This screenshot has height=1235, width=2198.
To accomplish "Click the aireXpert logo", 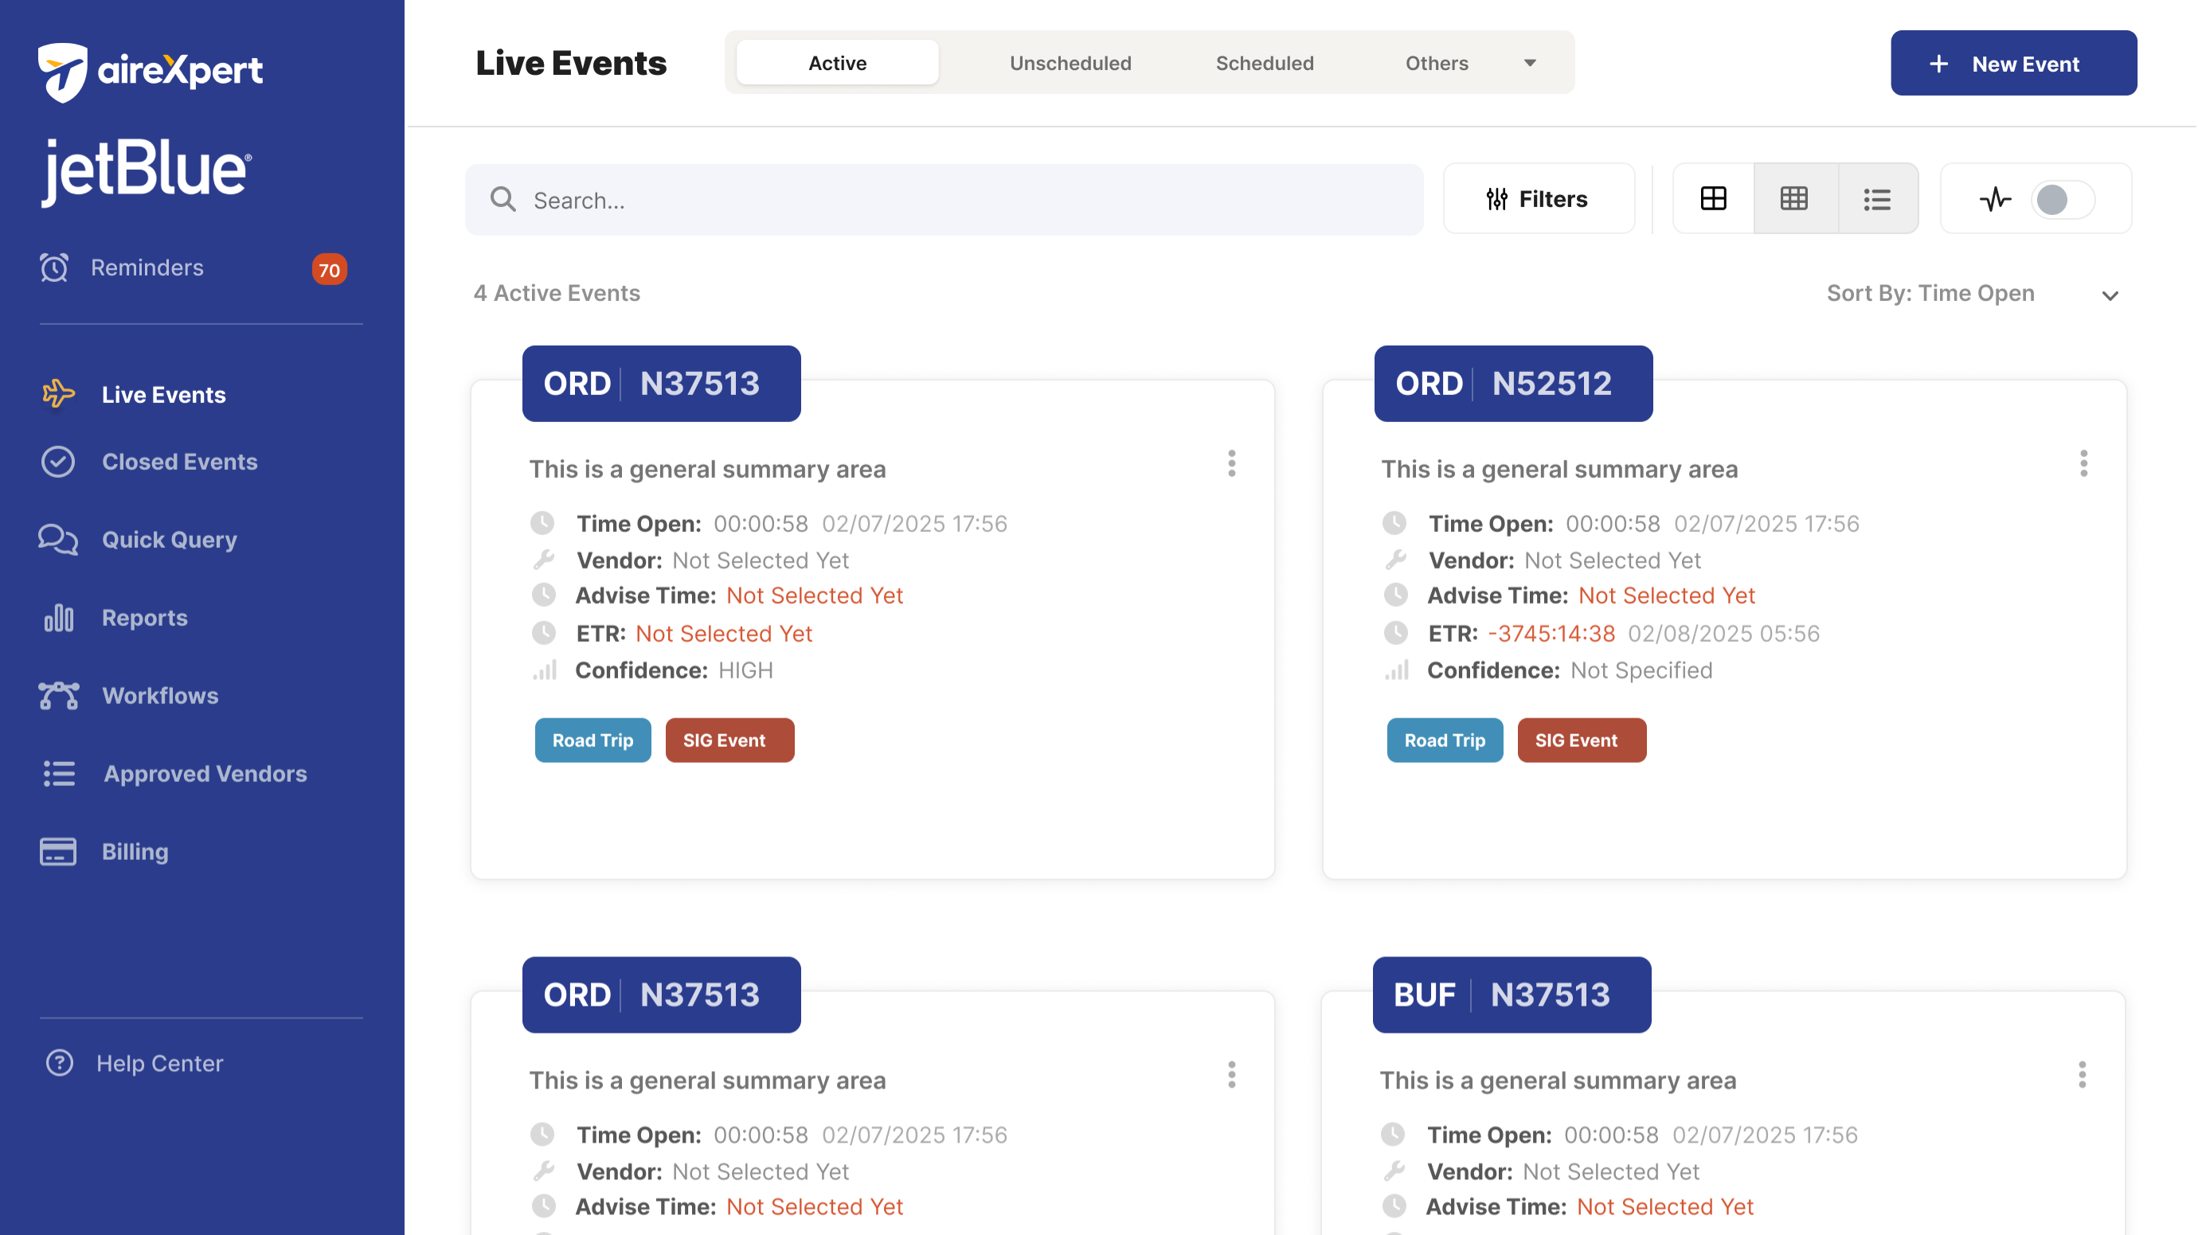I will pos(151,71).
